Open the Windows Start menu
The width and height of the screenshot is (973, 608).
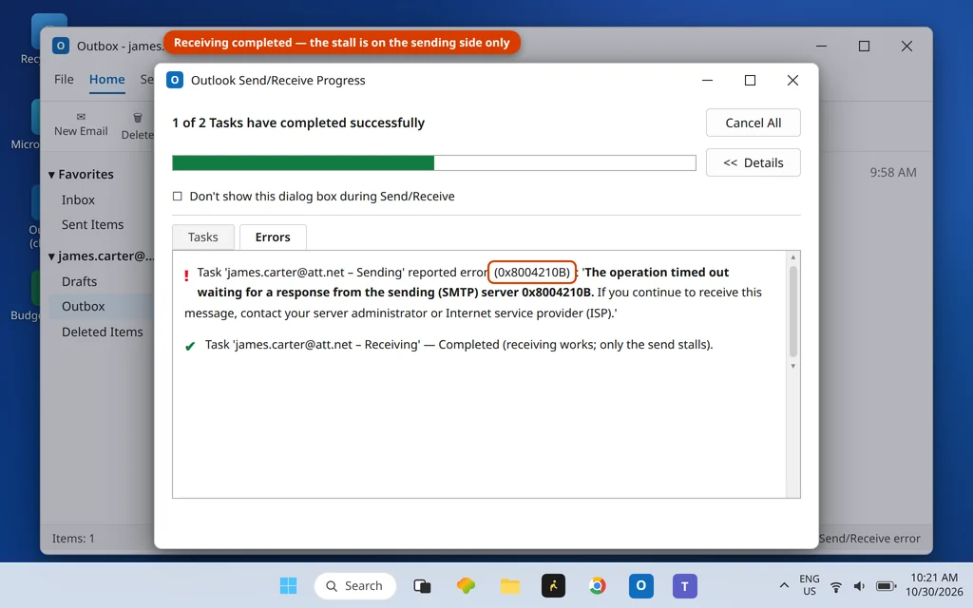click(x=288, y=585)
